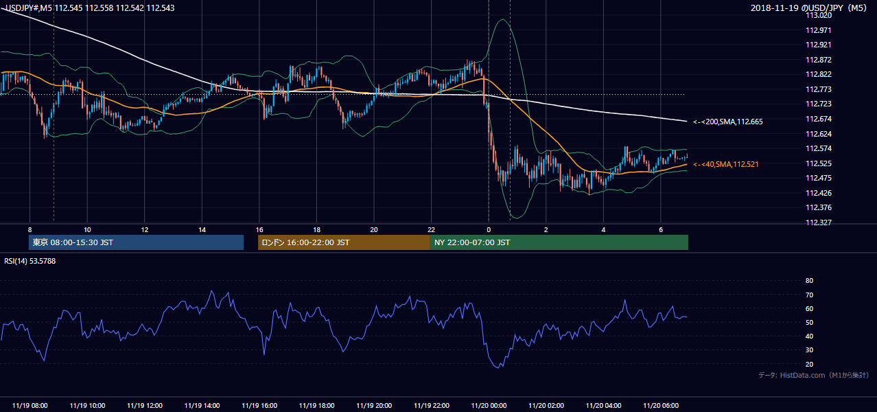
Task: Click price level 112.475 on the axis
Action: click(819, 178)
